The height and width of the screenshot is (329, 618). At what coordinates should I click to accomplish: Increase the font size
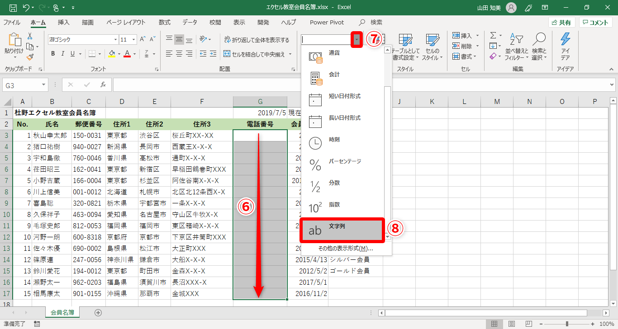pos(143,39)
